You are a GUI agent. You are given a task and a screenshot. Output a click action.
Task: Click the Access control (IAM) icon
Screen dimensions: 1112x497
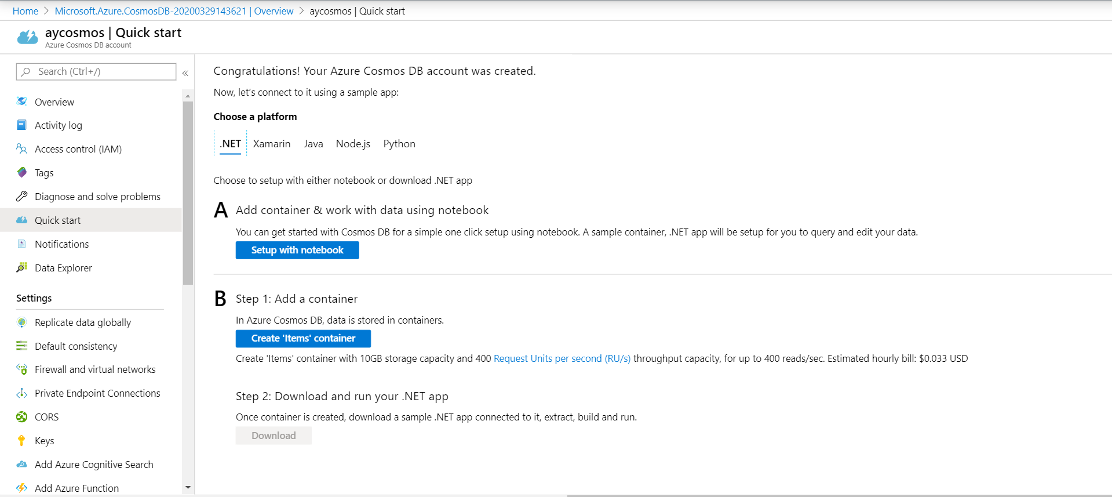point(22,149)
